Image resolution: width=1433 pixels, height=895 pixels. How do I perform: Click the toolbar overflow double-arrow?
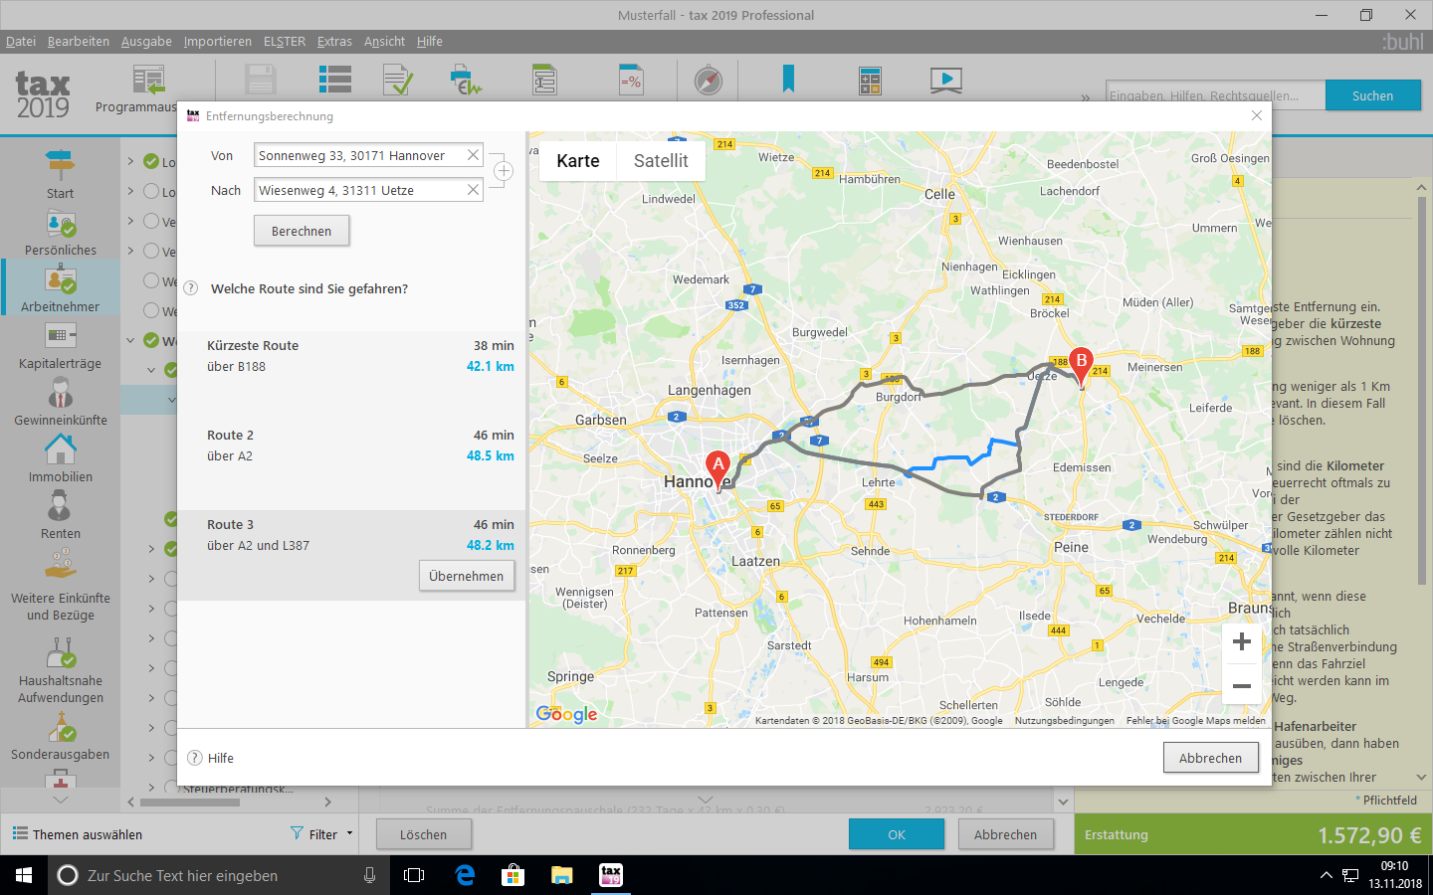[1086, 97]
